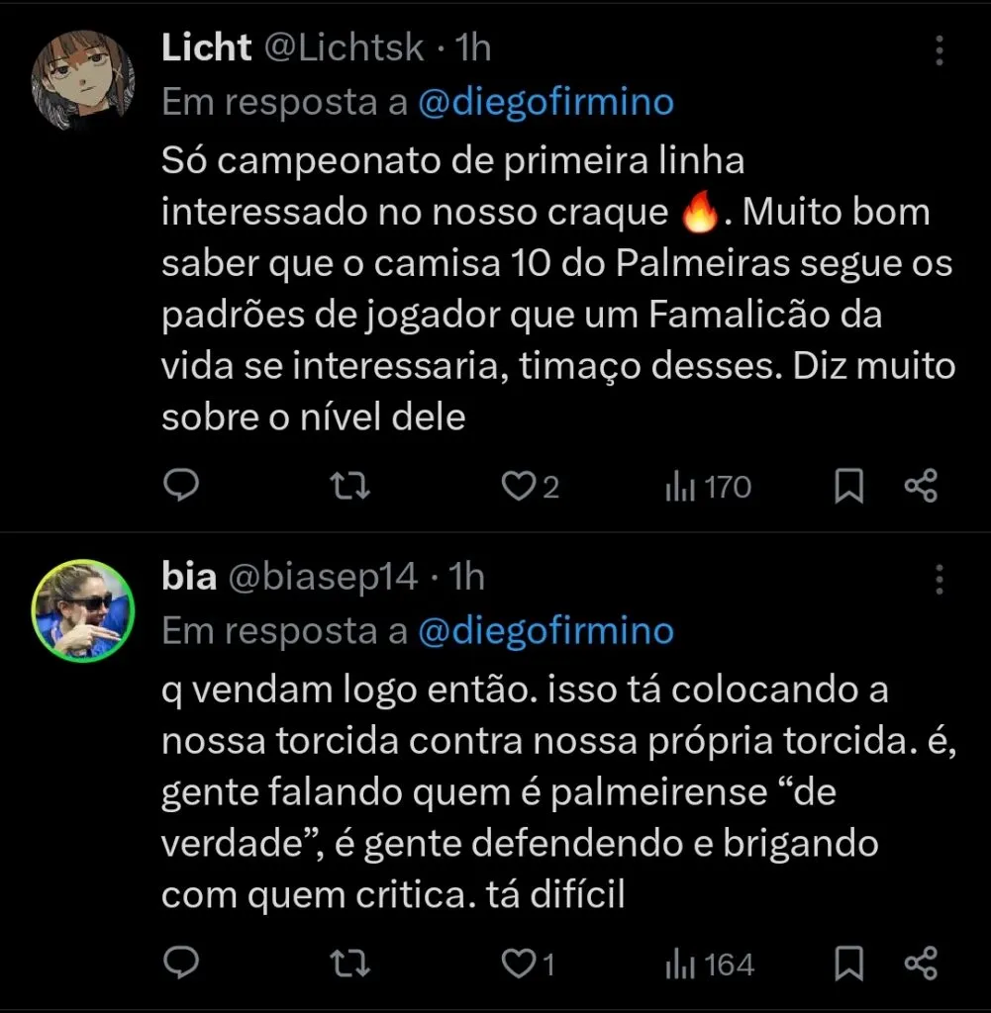Viewport: 991px width, 1013px height.
Task: Open the share options for Licht's tweet
Action: (922, 486)
